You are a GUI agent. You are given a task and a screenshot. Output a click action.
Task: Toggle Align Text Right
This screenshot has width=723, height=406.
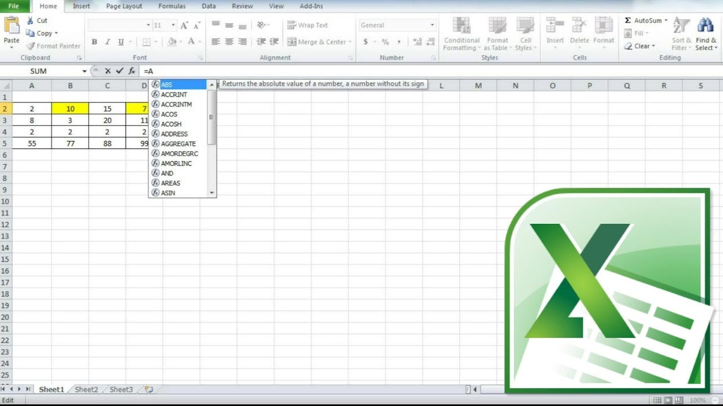click(x=242, y=42)
